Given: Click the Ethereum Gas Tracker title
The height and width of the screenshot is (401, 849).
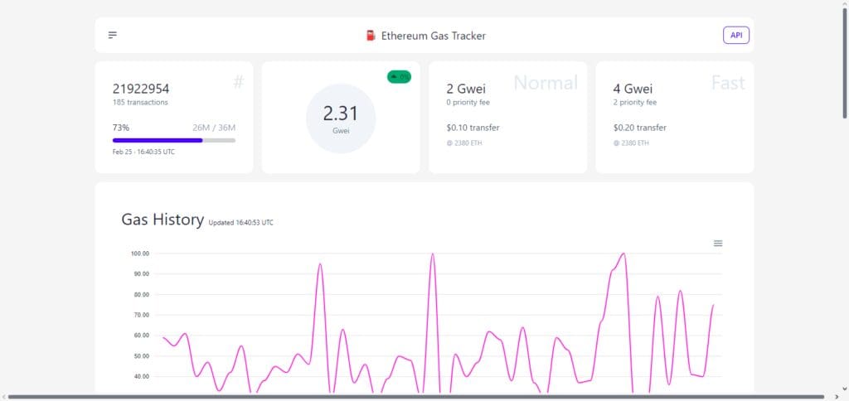Looking at the screenshot, I should click(x=433, y=36).
